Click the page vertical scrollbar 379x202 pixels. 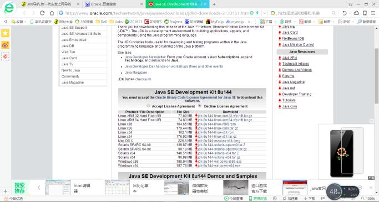coord(376,75)
